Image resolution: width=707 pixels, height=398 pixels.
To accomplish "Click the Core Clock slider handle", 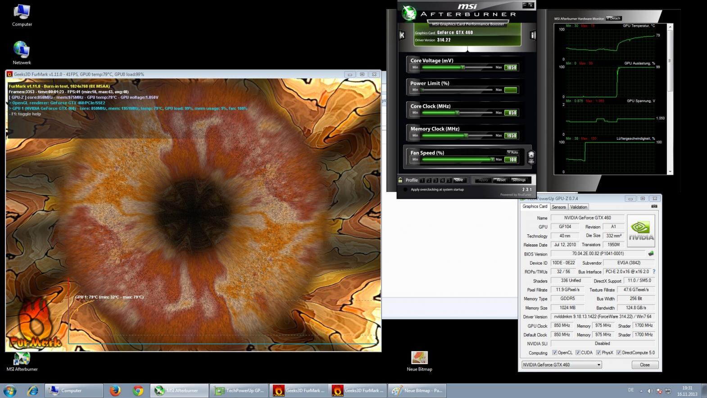I will pyautogui.click(x=457, y=113).
